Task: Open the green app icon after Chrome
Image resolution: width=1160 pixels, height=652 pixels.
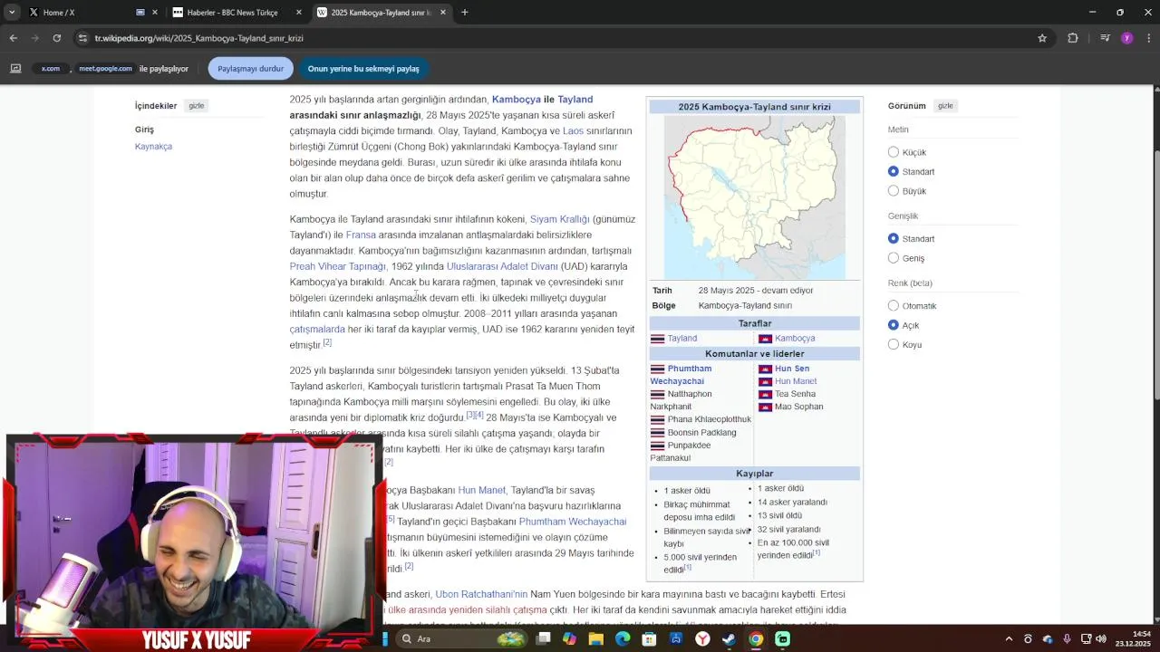Action: point(783,639)
